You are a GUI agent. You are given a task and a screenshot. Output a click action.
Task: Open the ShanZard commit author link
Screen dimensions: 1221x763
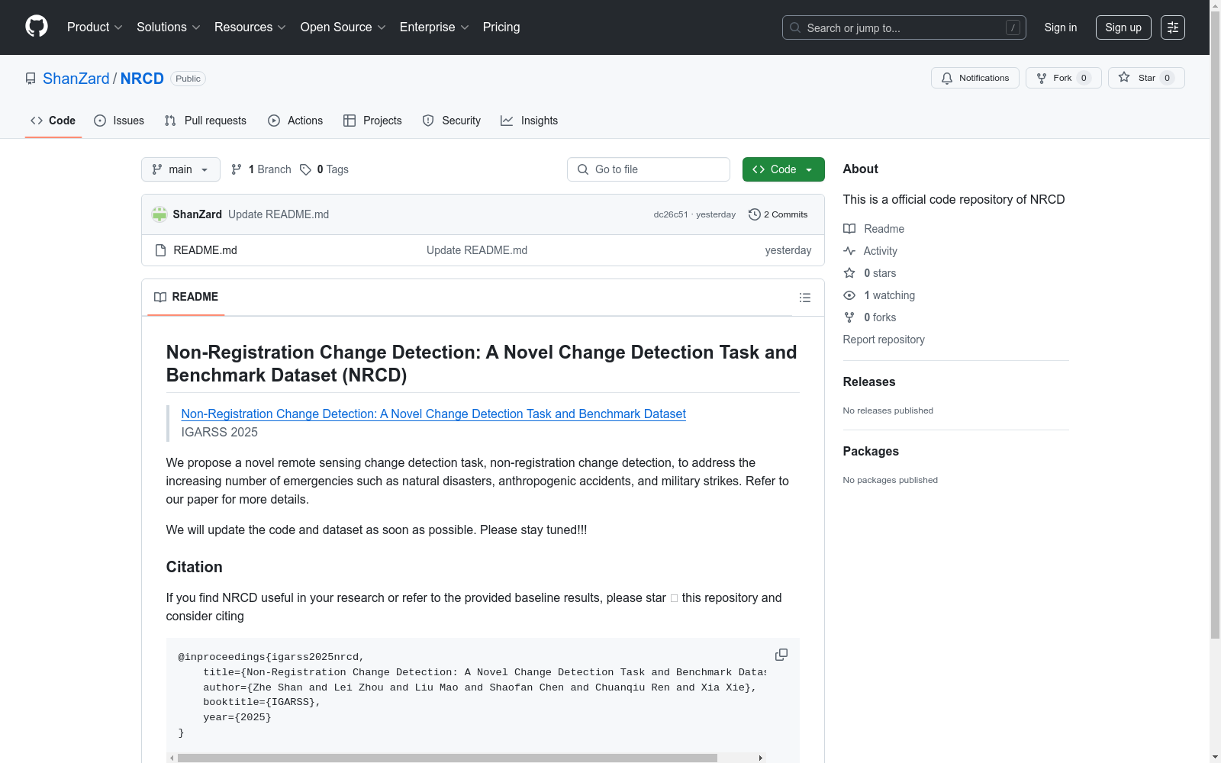(x=197, y=214)
